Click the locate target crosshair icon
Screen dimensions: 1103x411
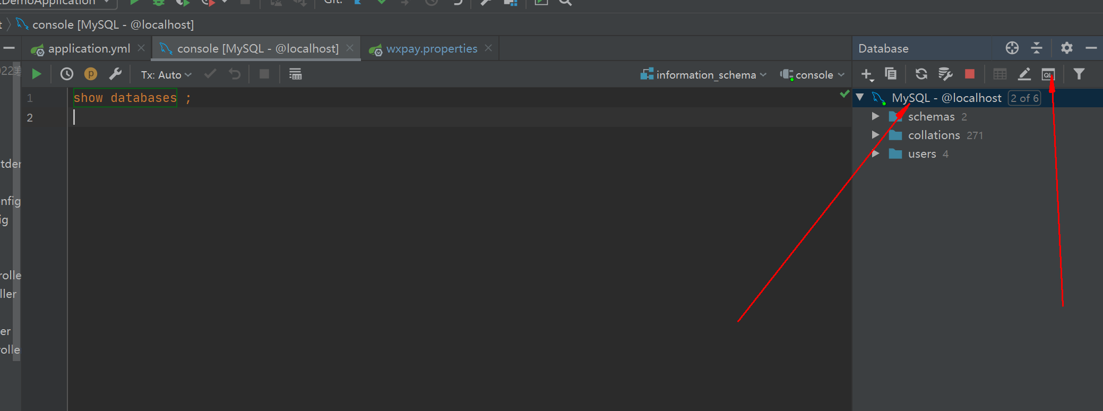(x=1012, y=48)
